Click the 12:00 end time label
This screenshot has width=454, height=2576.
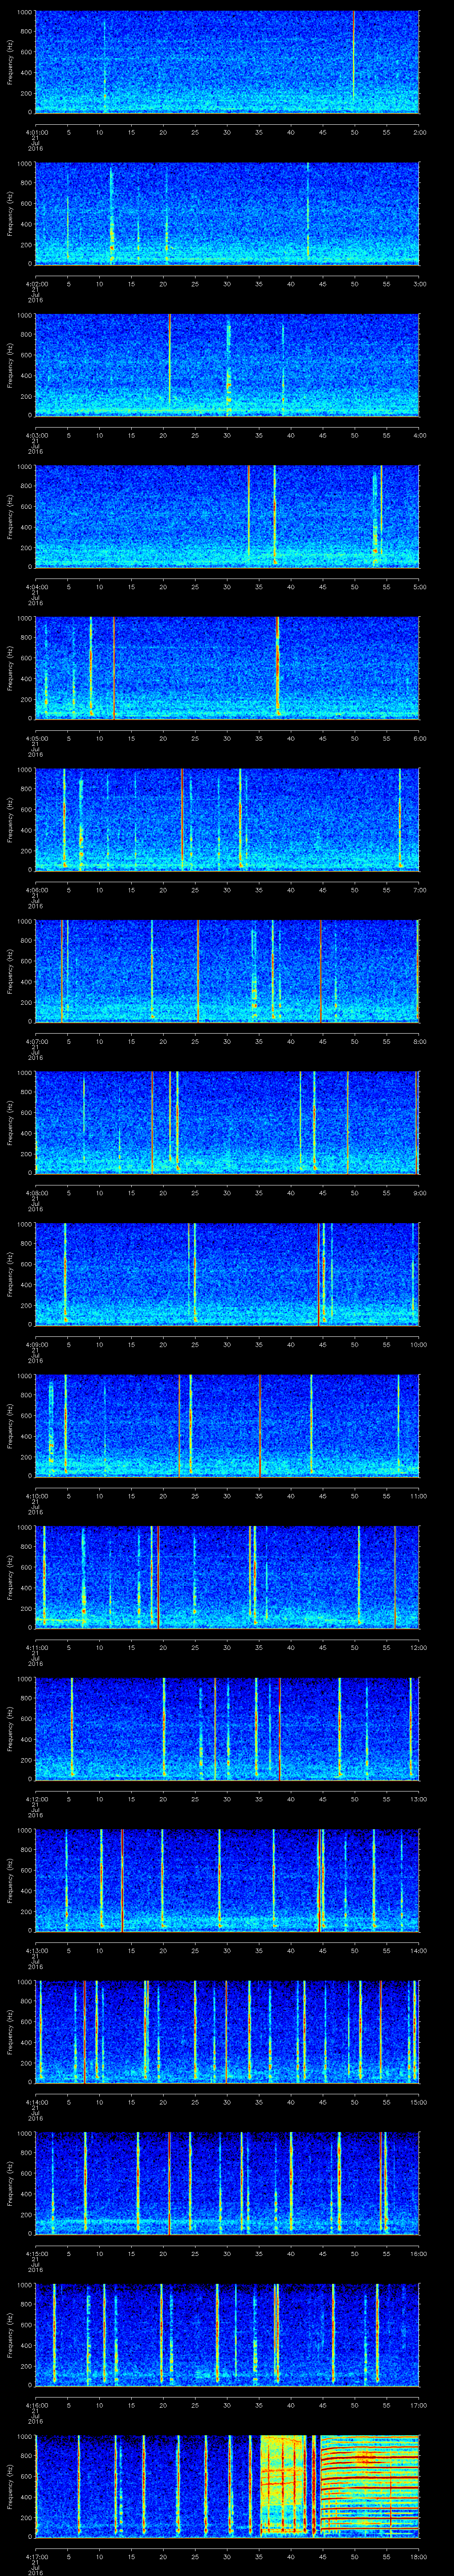pos(418,1647)
